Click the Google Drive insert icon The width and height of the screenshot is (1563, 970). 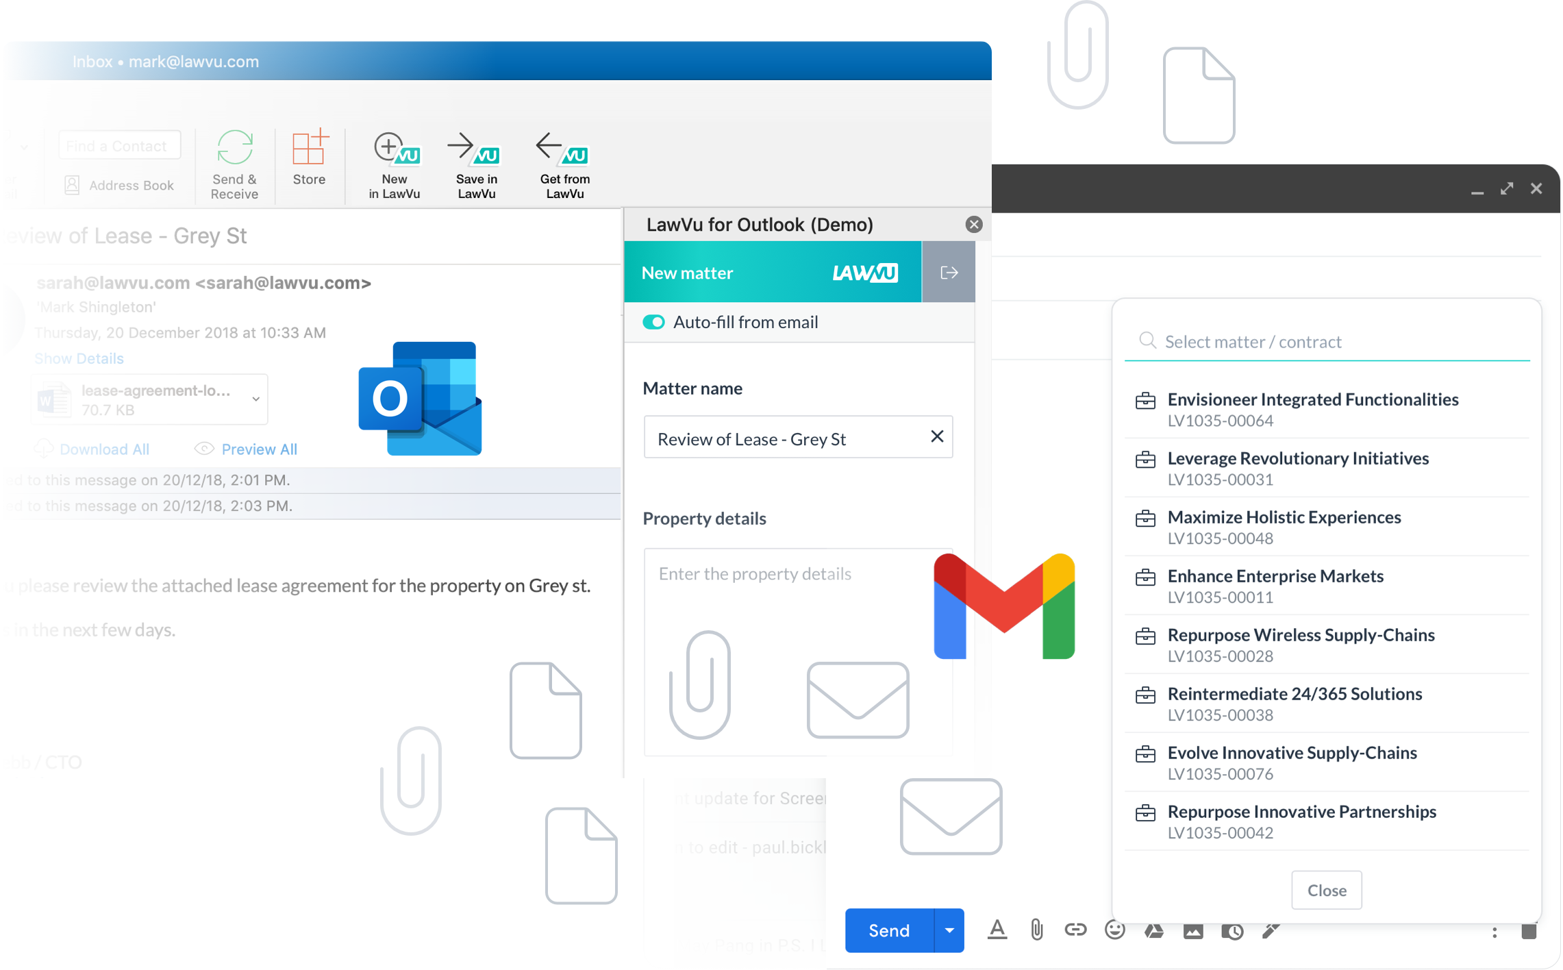[1153, 930]
